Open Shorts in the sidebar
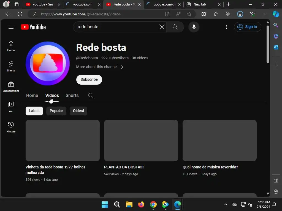 [x=11, y=66]
